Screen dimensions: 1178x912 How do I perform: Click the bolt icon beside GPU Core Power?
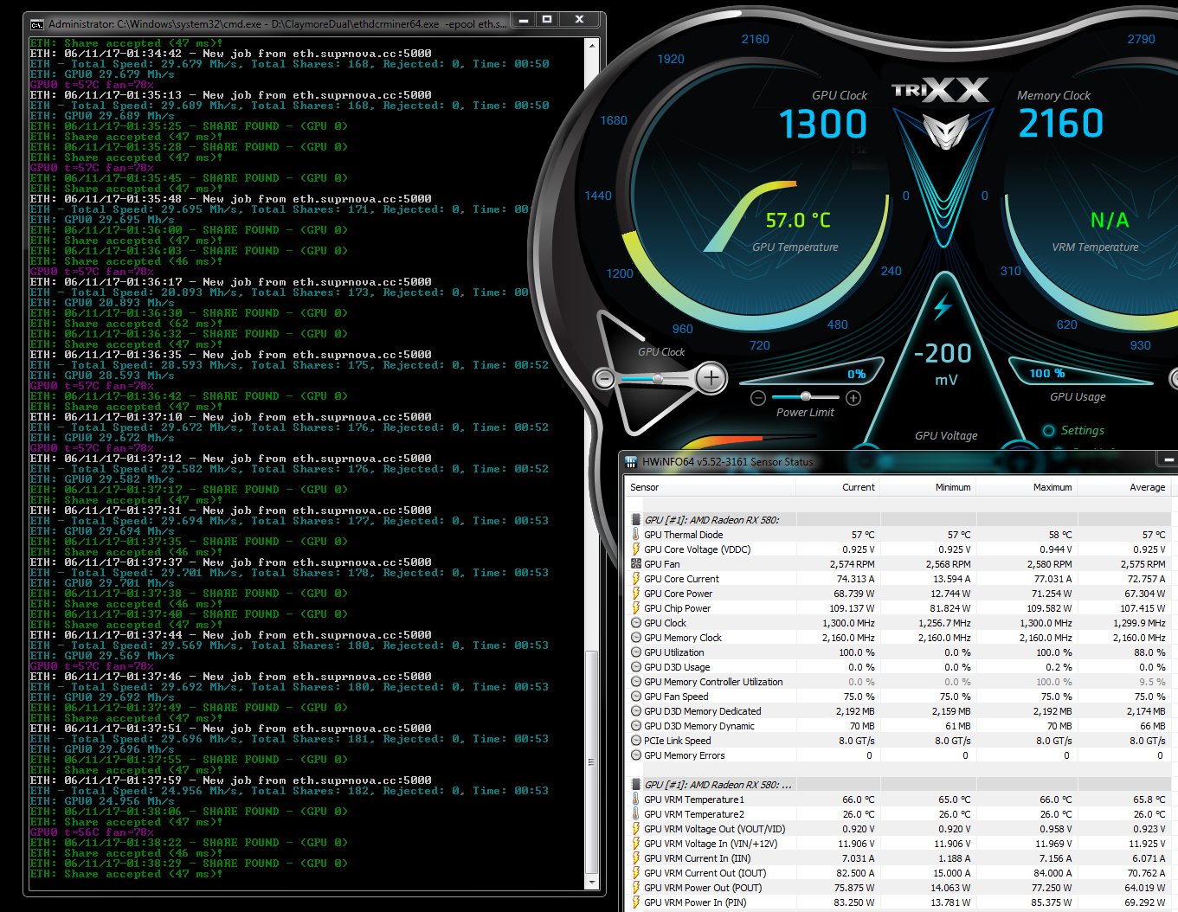[x=636, y=594]
